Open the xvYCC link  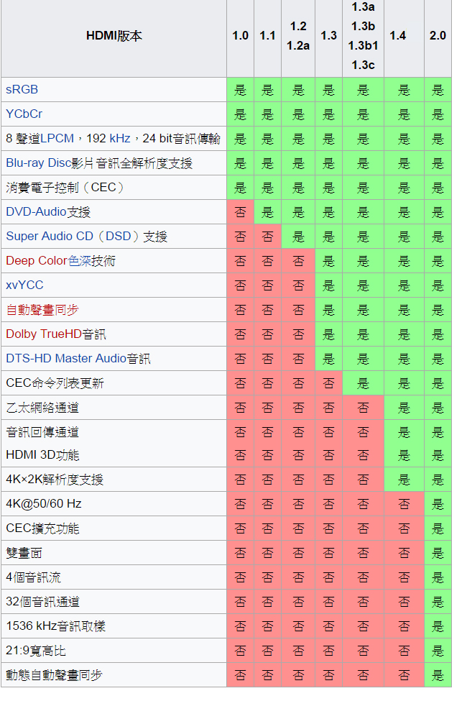click(24, 285)
